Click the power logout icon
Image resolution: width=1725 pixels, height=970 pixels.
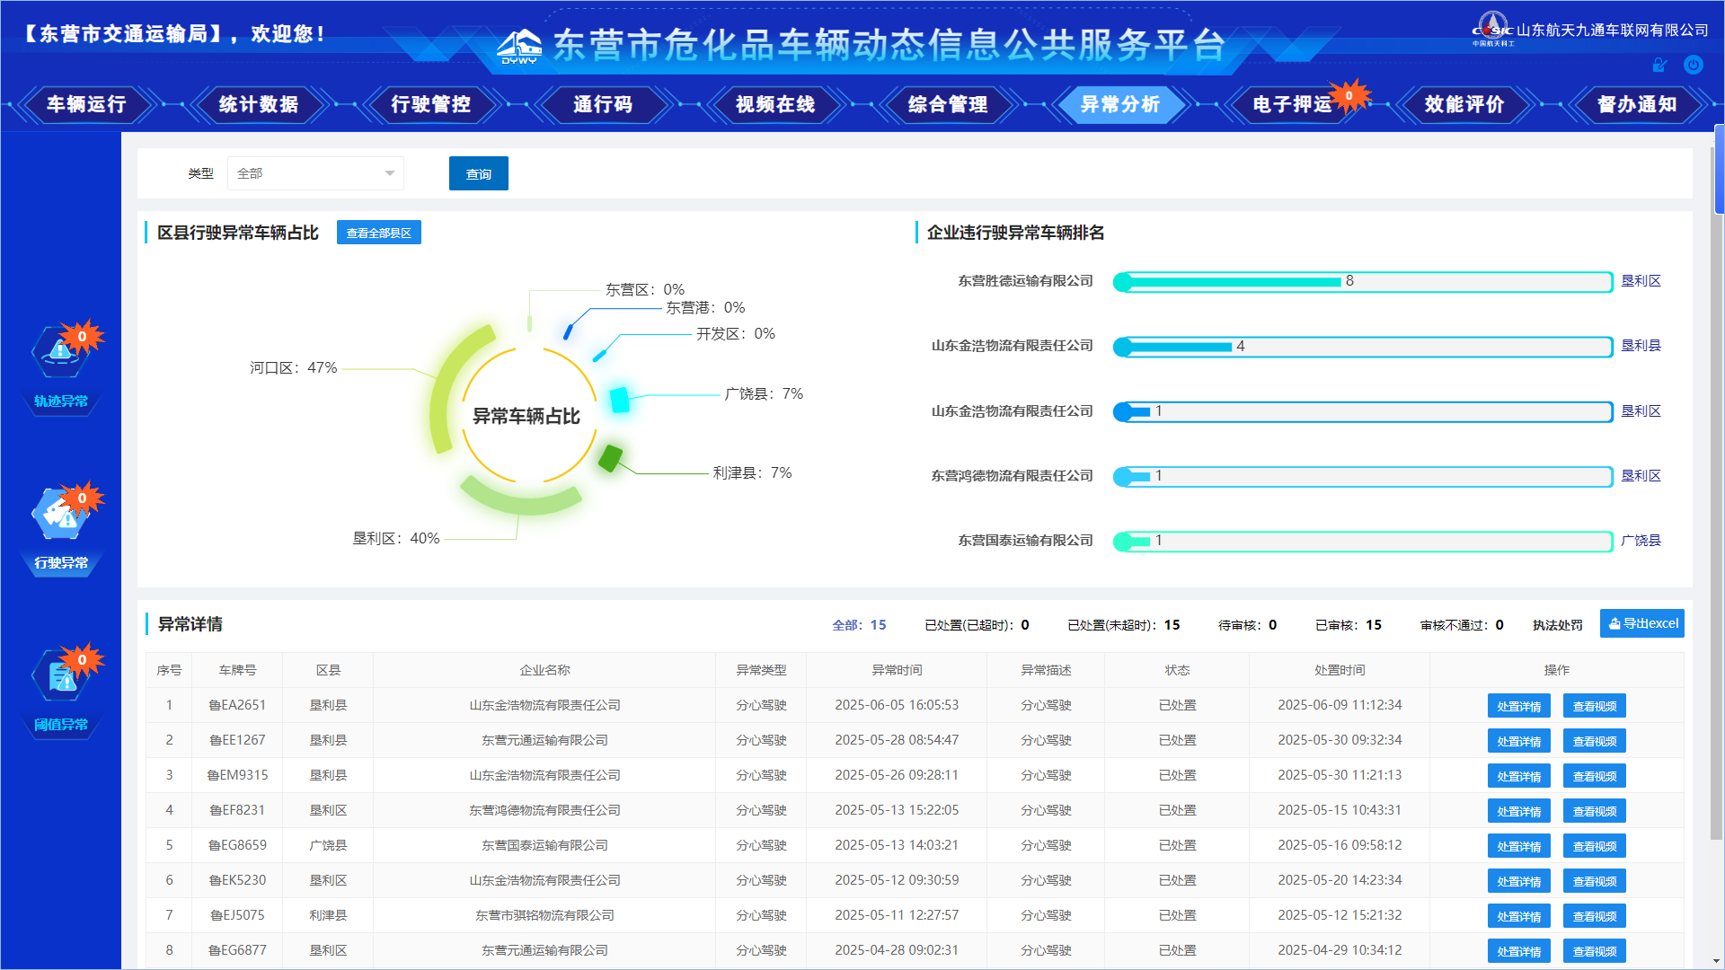click(x=1693, y=65)
